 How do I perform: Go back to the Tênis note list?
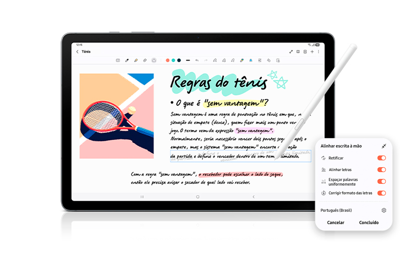click(77, 52)
